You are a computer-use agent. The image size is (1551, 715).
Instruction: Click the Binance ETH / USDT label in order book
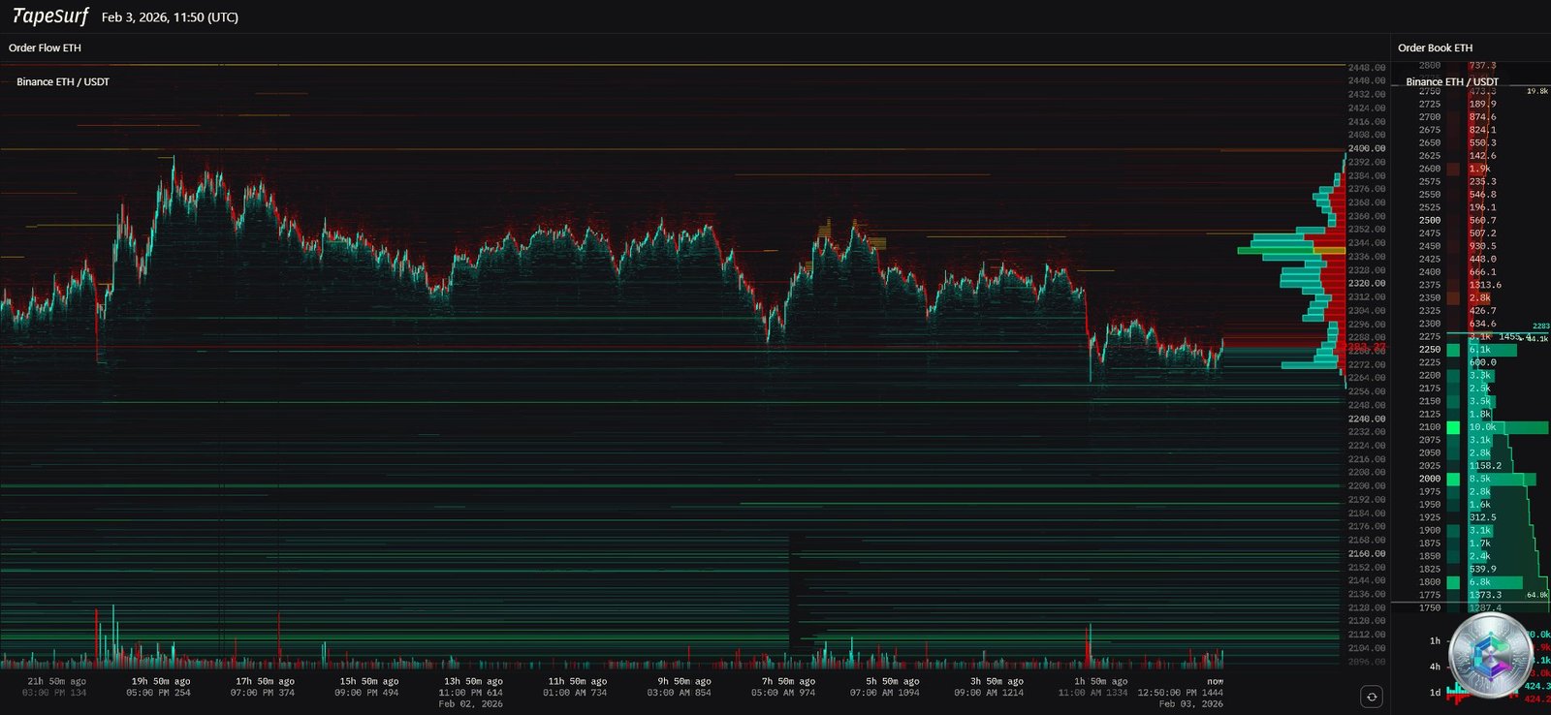(x=1452, y=81)
